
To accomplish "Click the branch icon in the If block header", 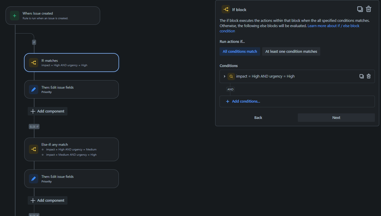I will pos(225,9).
